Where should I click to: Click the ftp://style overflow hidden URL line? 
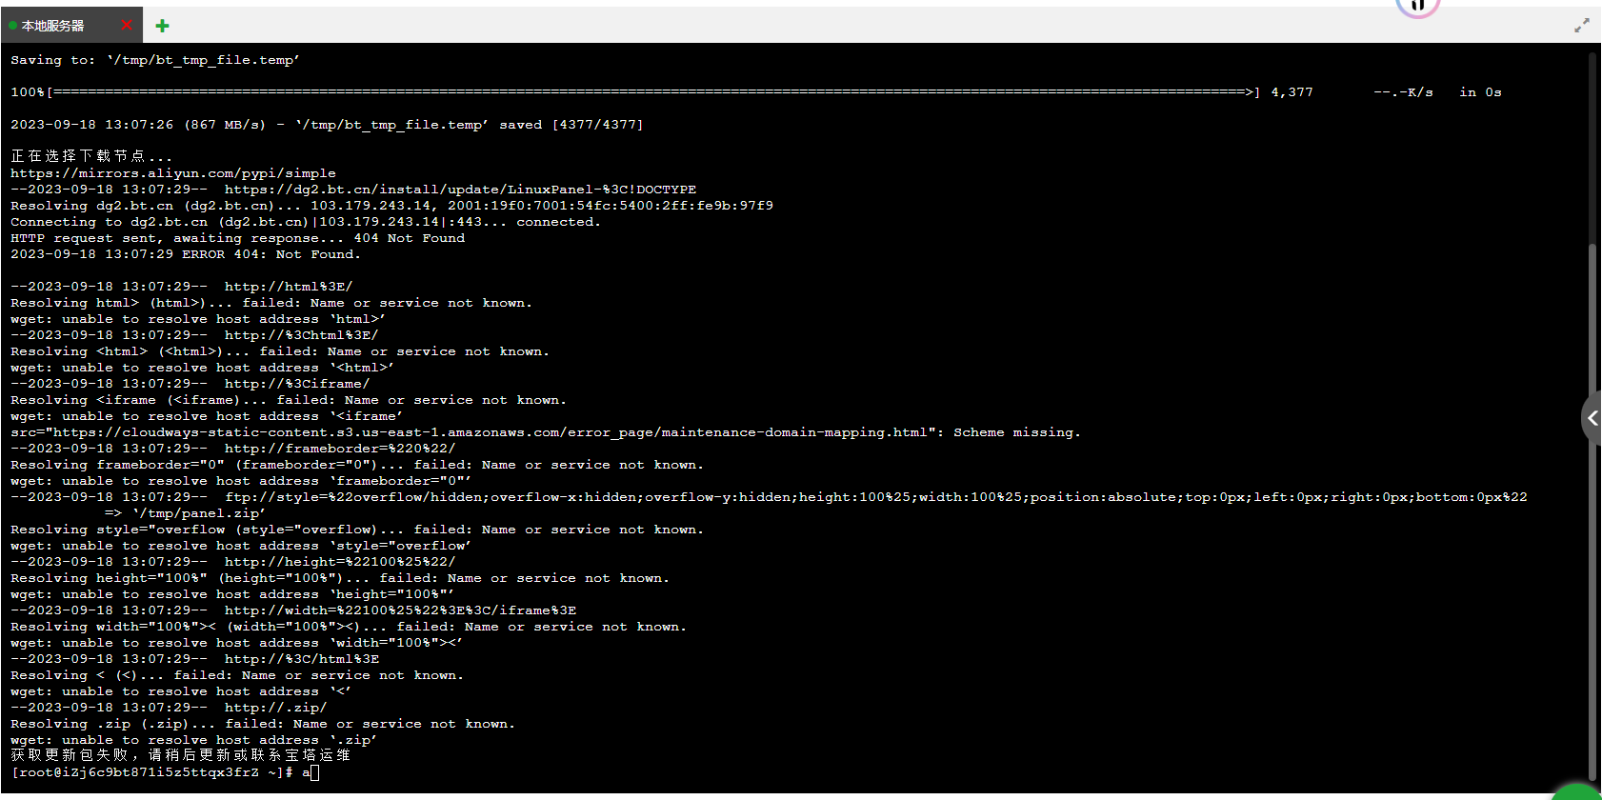click(769, 497)
